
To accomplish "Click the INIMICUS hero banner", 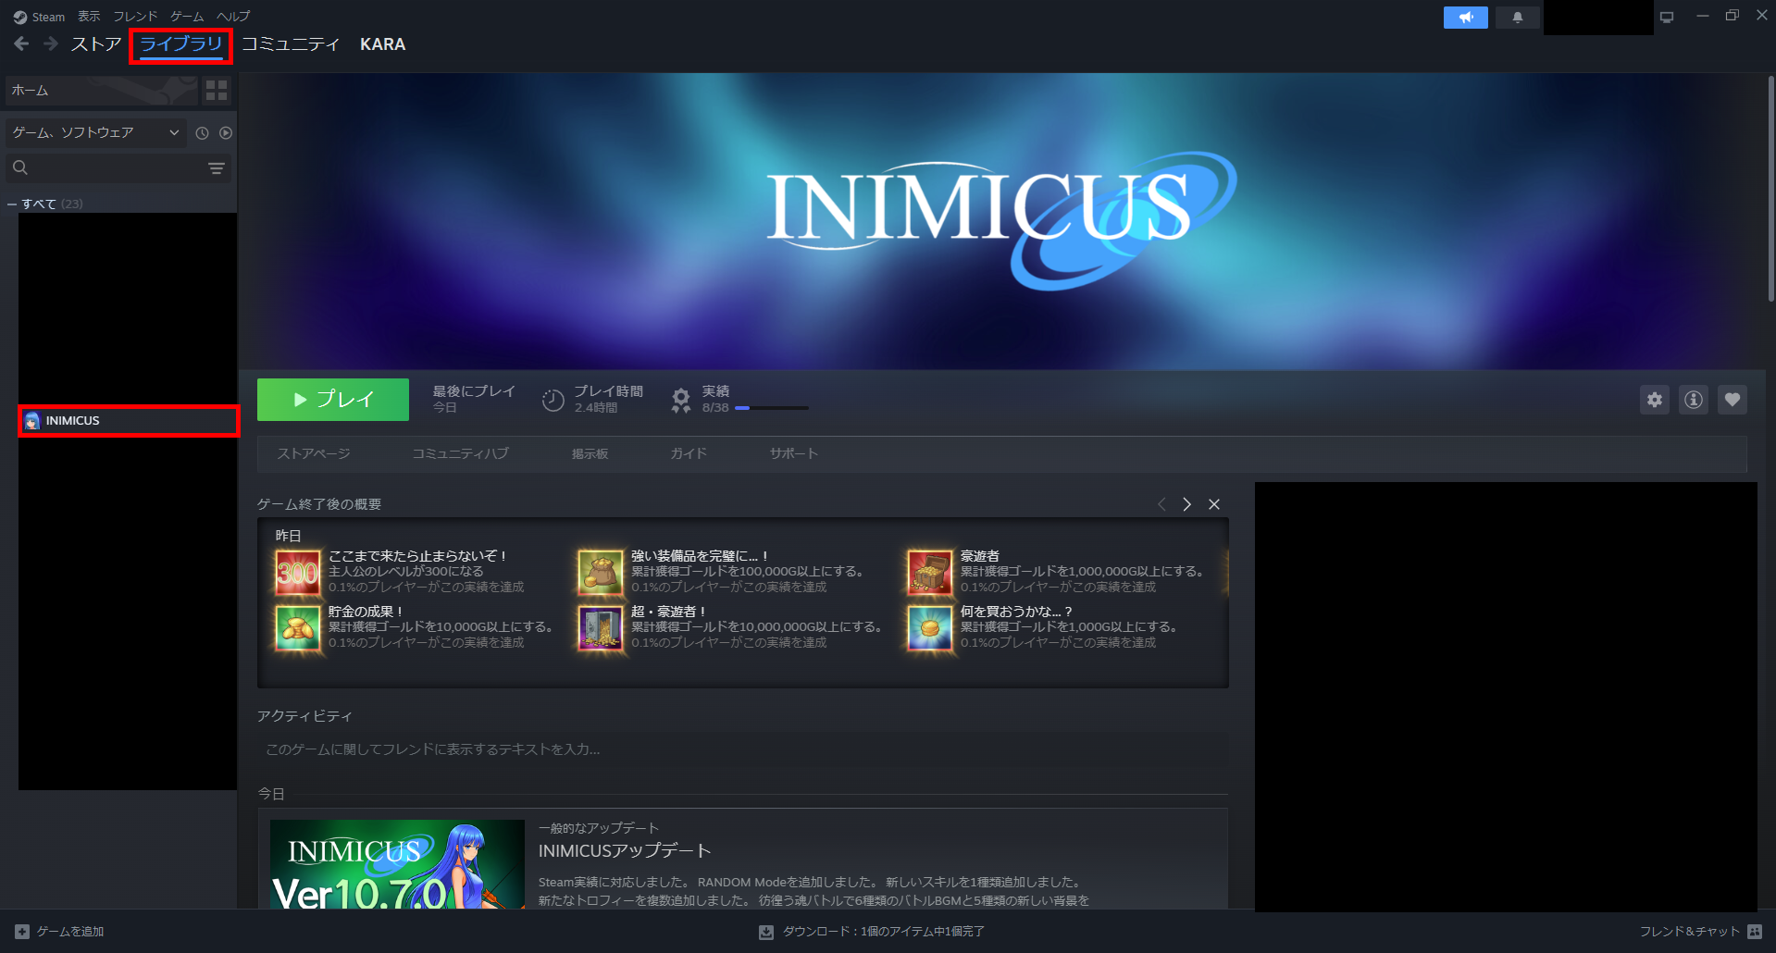I will 1002,222.
